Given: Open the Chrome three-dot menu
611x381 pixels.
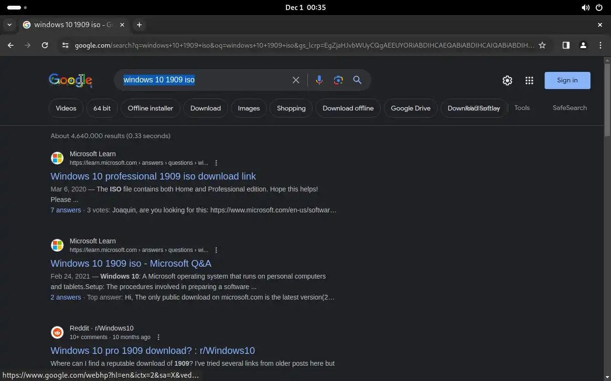Looking at the screenshot, I should [x=600, y=45].
